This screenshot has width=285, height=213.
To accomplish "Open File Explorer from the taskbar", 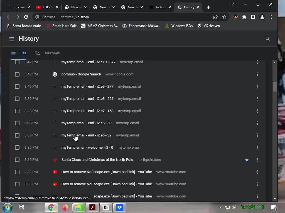I will tap(78, 207).
